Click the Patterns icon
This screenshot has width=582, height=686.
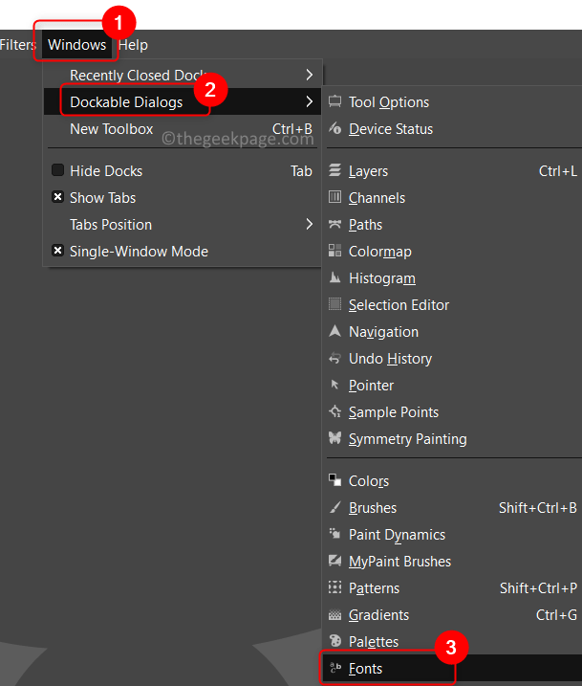coord(334,587)
